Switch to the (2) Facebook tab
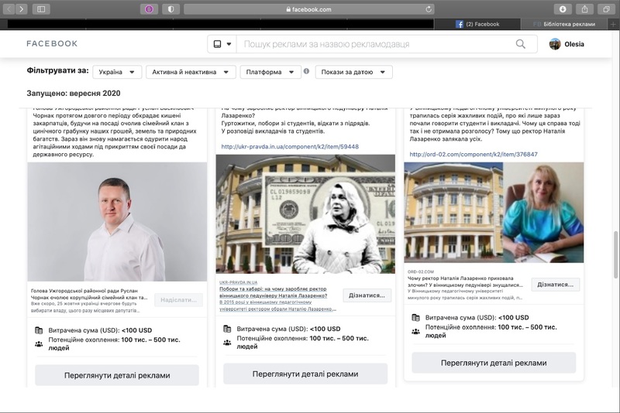The height and width of the screenshot is (413, 620). (x=477, y=24)
